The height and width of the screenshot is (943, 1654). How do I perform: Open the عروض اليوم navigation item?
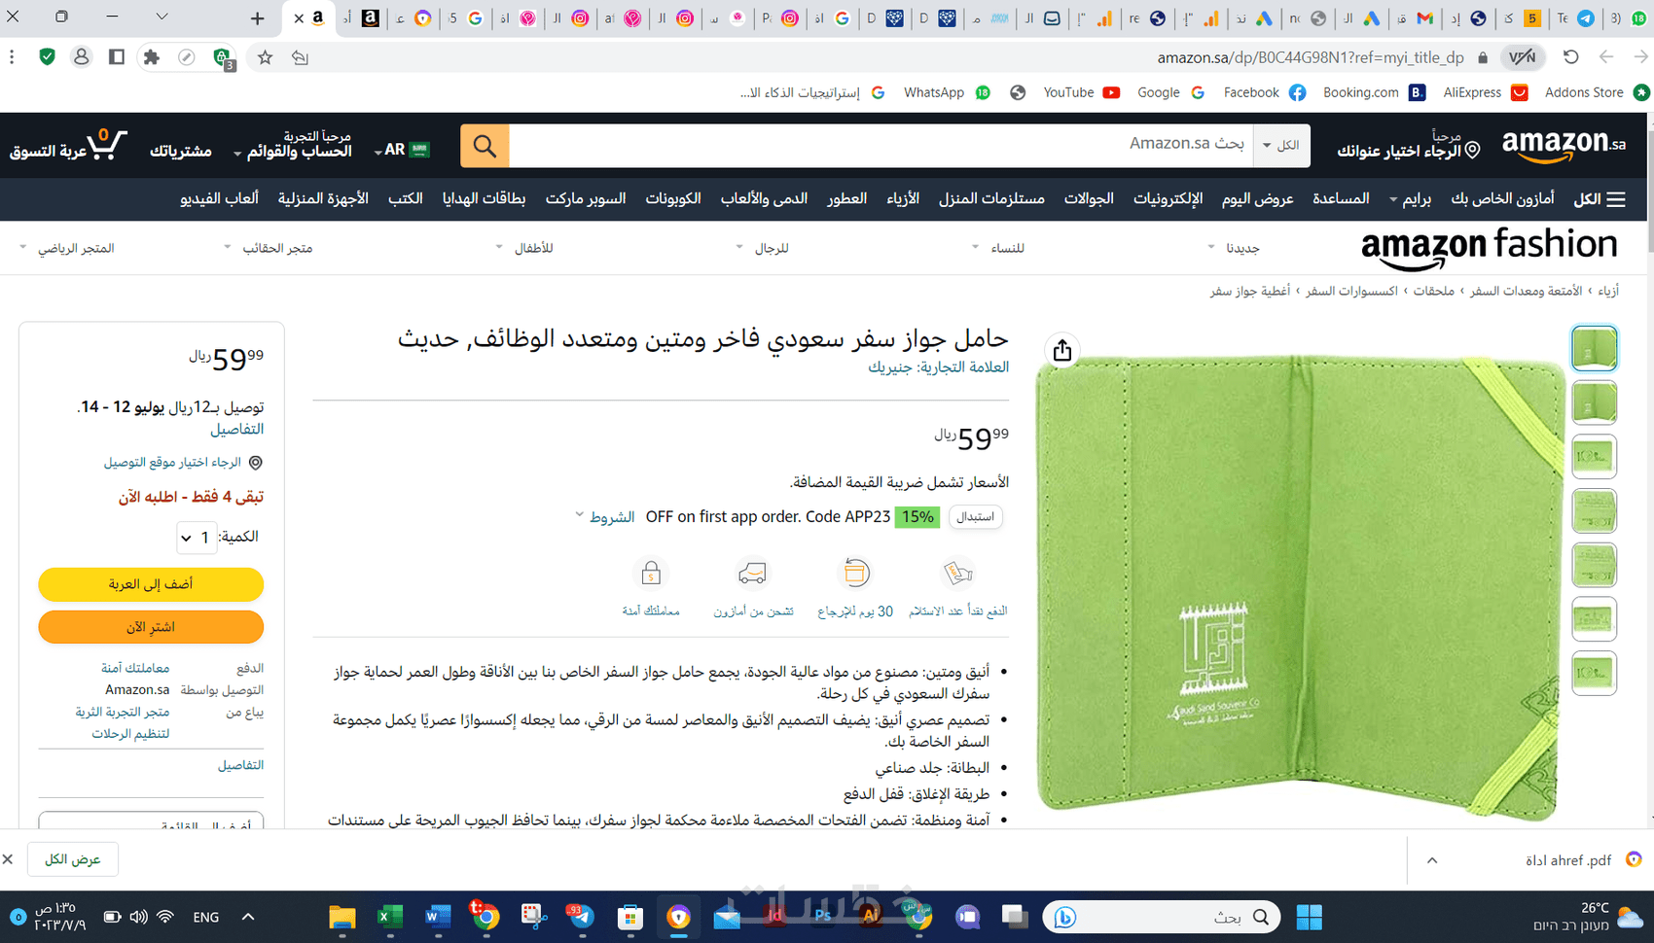(1257, 198)
